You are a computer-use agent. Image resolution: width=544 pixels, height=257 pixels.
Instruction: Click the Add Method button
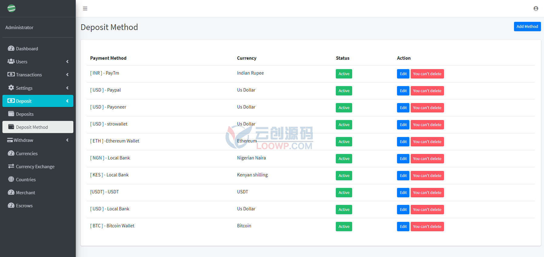tap(527, 26)
